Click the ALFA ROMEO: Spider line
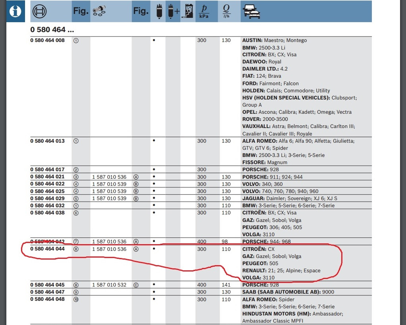Viewport: 406px width, 325px height. point(268,299)
